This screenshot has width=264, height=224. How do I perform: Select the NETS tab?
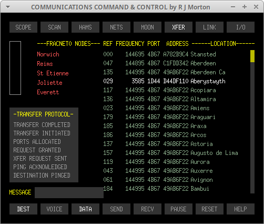point(116,27)
